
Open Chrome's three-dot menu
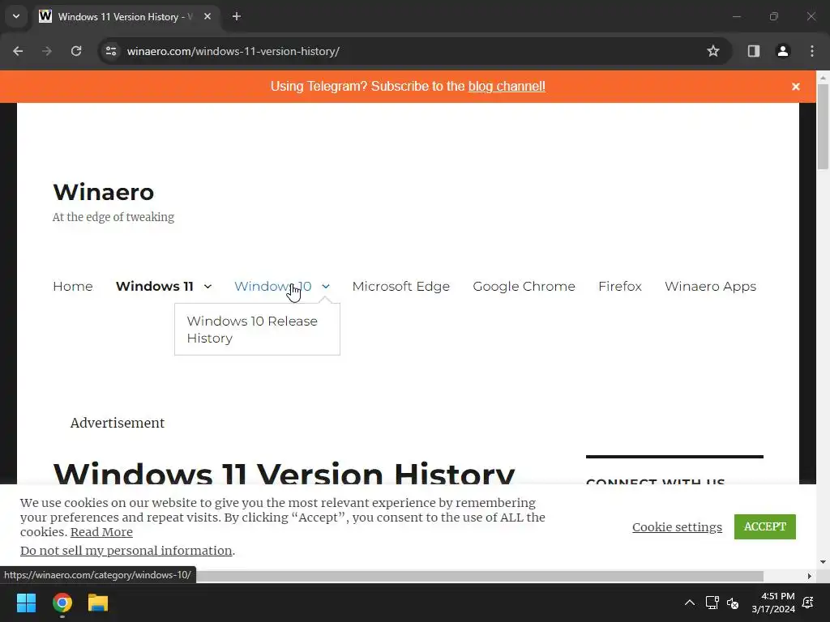812,51
